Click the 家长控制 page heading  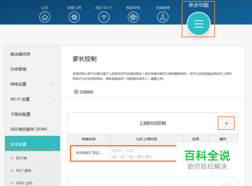point(85,59)
